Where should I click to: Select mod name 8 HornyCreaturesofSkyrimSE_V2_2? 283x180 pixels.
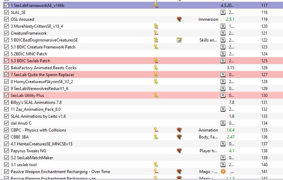42,82
